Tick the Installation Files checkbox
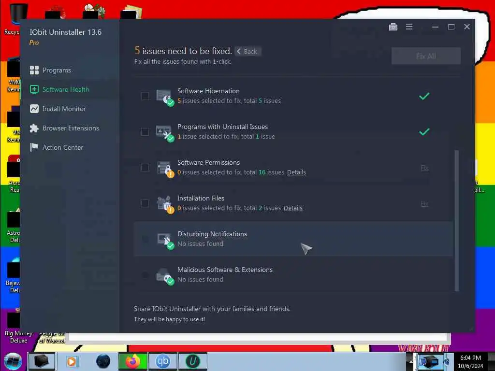Viewport: 495px width, 371px height. (x=145, y=203)
